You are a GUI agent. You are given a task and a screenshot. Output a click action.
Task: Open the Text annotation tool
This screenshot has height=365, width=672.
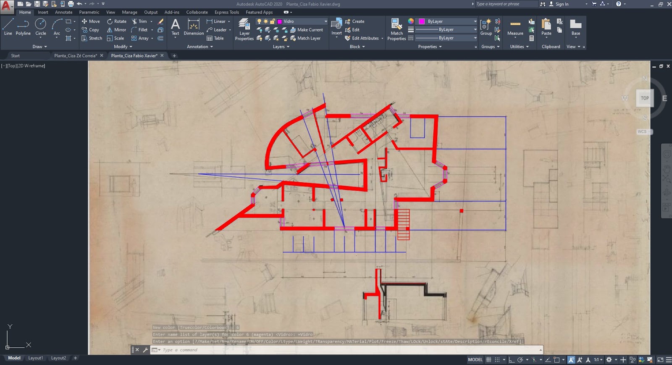175,28
